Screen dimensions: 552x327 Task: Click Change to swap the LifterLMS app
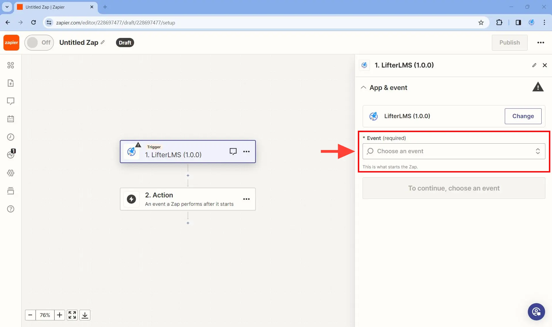[x=523, y=116]
